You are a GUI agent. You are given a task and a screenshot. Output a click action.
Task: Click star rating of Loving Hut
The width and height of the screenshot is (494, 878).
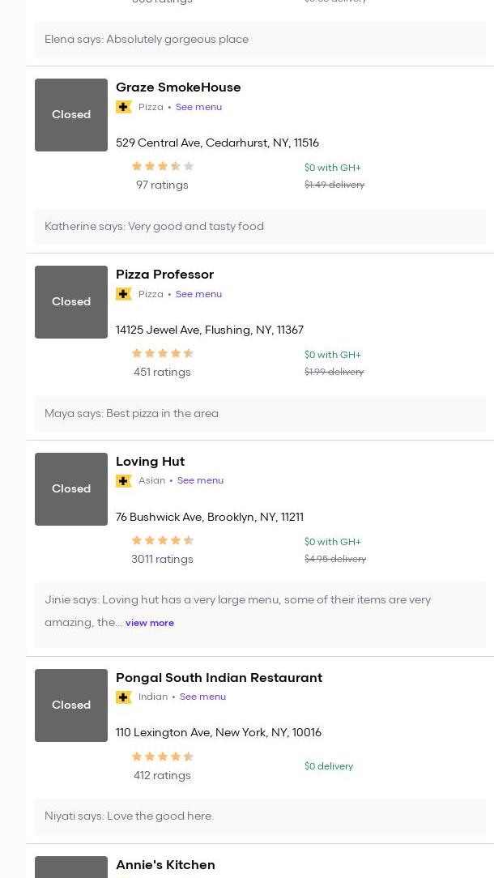click(162, 540)
